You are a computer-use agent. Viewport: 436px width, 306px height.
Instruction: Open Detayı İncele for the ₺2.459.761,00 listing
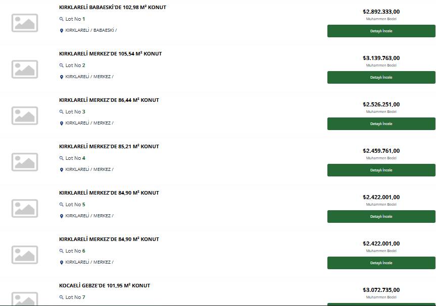(x=381, y=170)
